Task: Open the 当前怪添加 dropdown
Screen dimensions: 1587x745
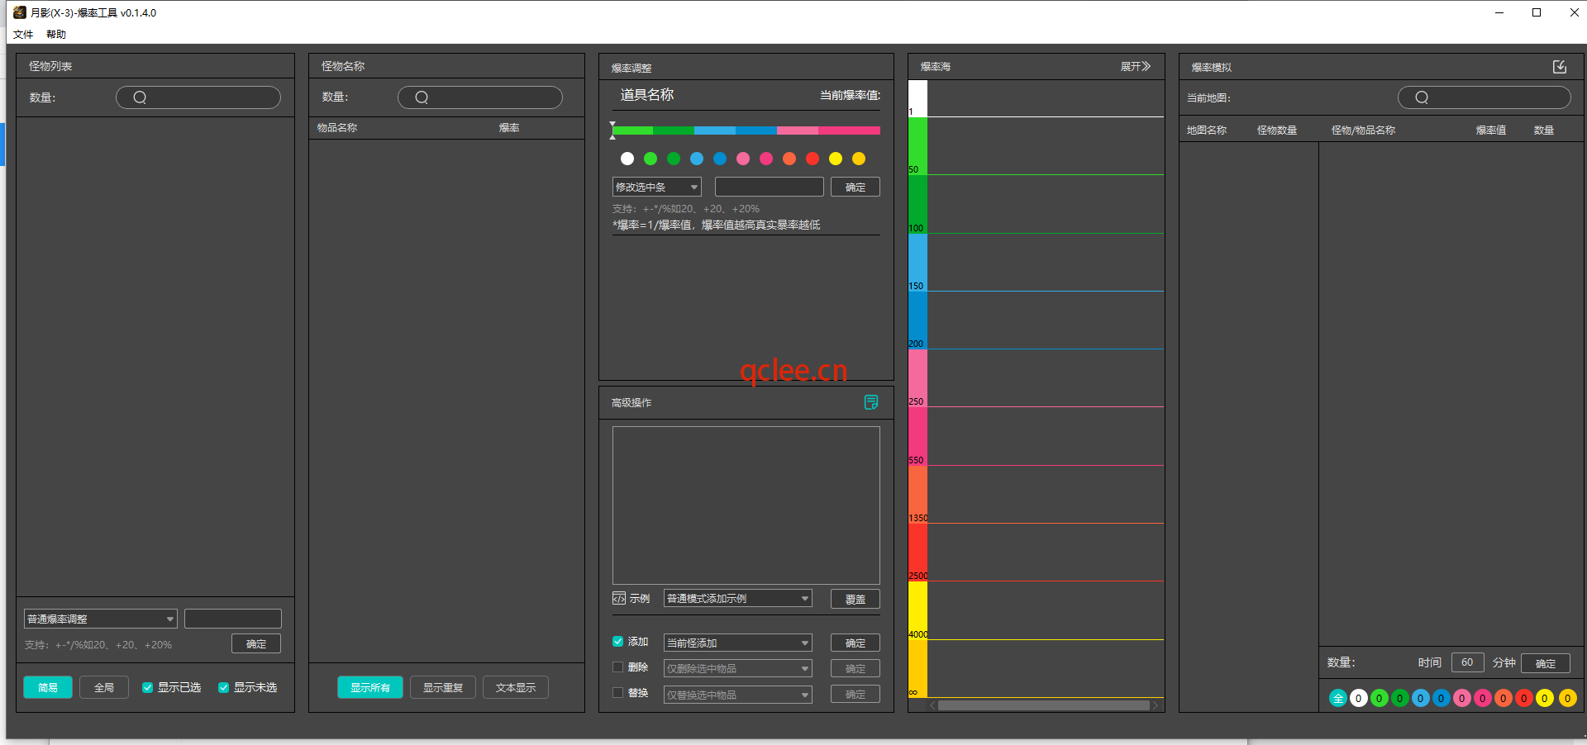Action: tap(738, 643)
